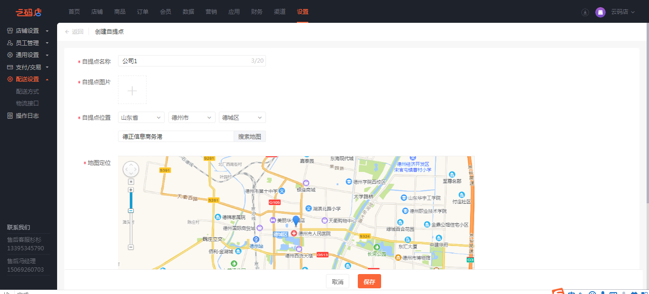Collapse the 配送设置 sidebar section
The height and width of the screenshot is (294, 649).
click(x=28, y=79)
